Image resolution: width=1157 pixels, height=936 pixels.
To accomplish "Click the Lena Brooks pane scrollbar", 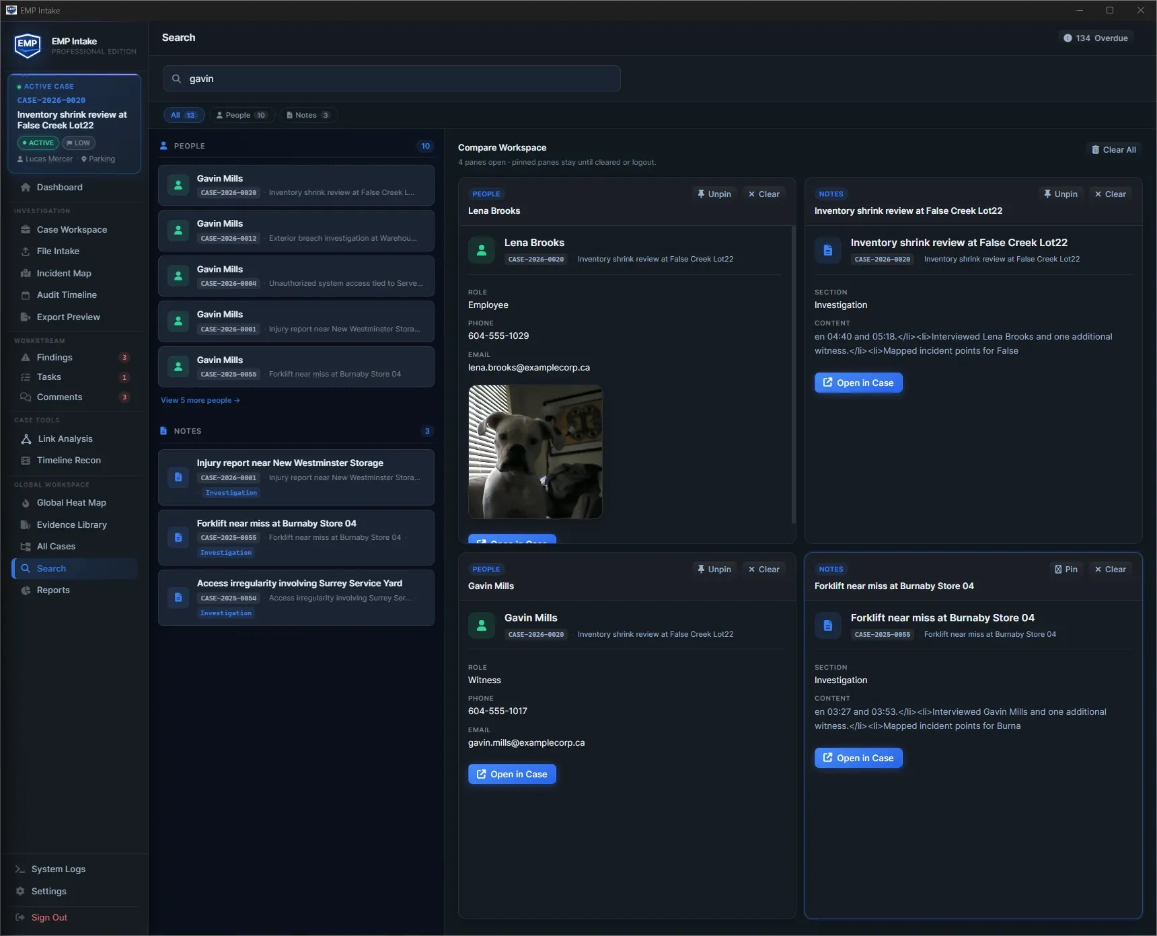I will coord(793,374).
